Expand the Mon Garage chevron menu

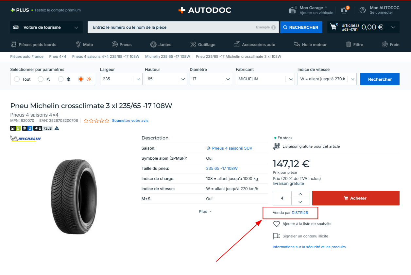[x=326, y=8]
